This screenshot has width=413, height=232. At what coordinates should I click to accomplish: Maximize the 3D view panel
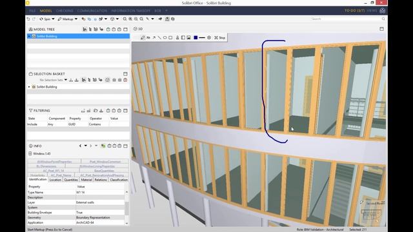pyautogui.click(x=381, y=29)
